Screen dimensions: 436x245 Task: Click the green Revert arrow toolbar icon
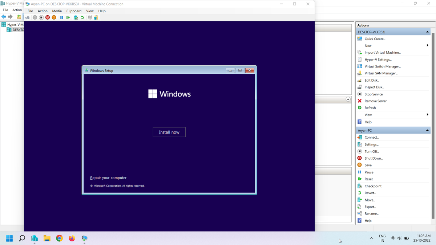[82, 17]
